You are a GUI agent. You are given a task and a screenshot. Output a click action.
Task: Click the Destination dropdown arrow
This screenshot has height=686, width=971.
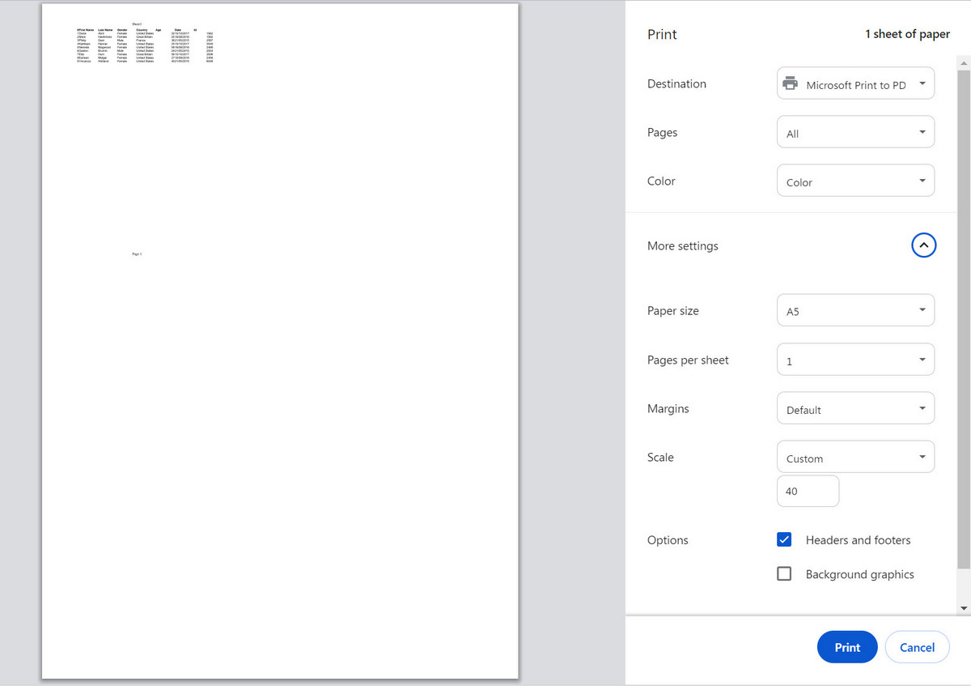(x=921, y=83)
